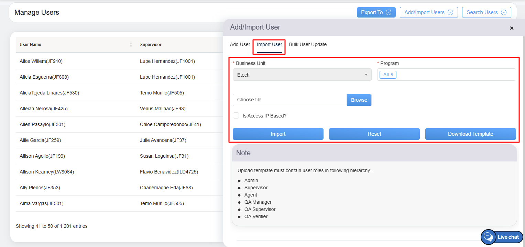The width and height of the screenshot is (525, 247).
Task: Switch to the Bulk User Update tab
Action: click(x=308, y=44)
